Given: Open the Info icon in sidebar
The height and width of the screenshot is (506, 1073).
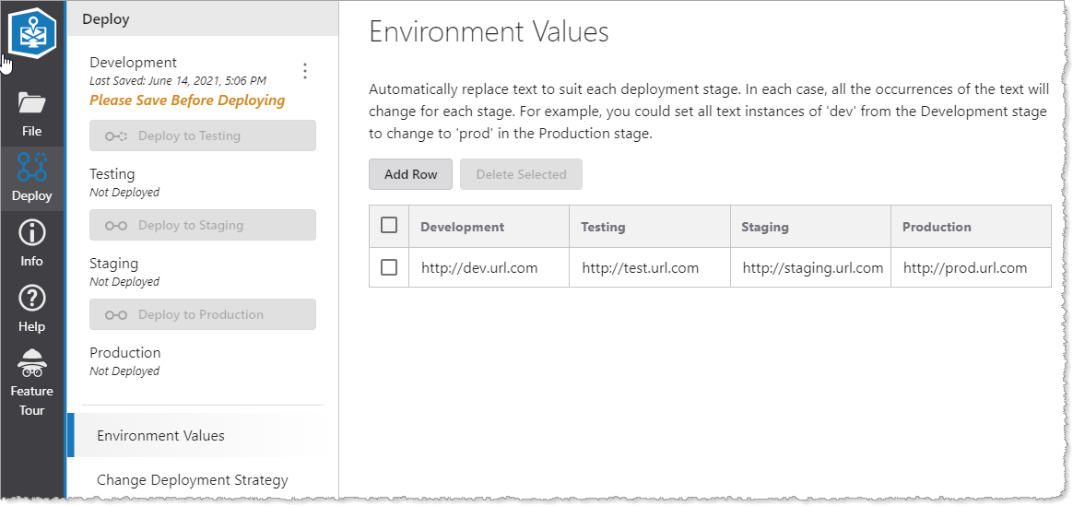Looking at the screenshot, I should pos(31,232).
